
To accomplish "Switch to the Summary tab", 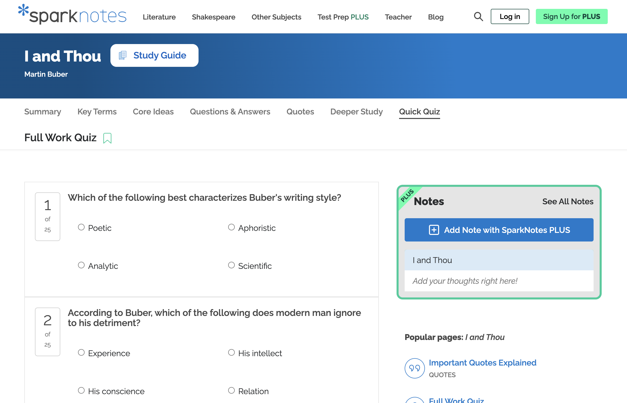I will point(43,112).
